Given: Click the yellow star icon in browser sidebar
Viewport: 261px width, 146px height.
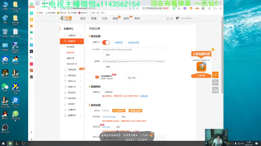Looking at the screenshot, I should click(31, 19).
